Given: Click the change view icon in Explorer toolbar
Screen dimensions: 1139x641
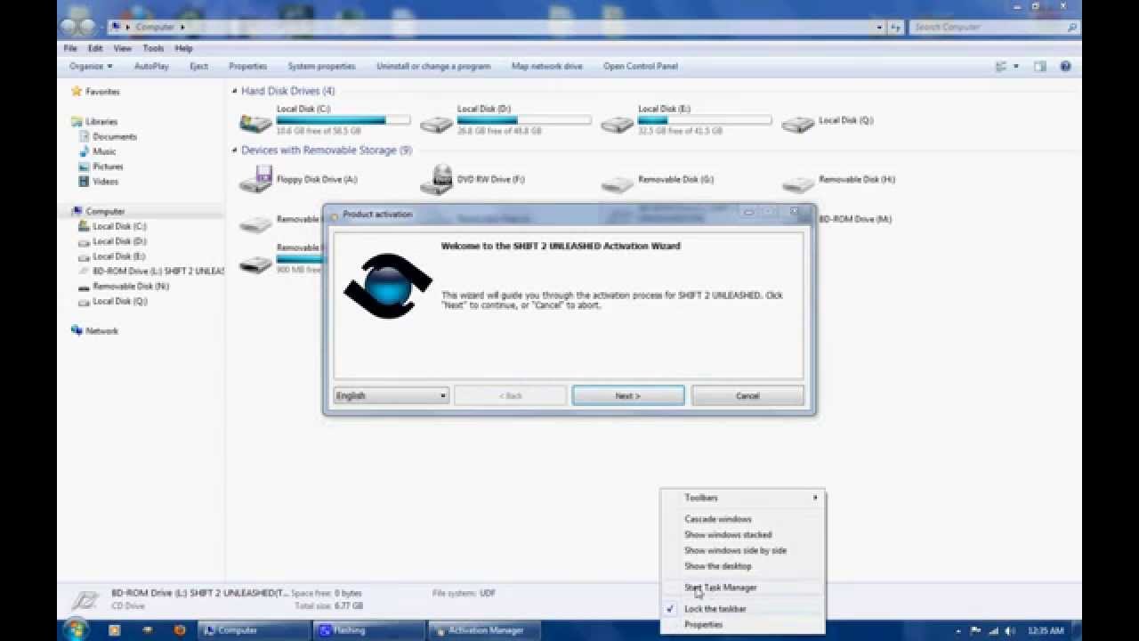Looking at the screenshot, I should coord(1001,66).
